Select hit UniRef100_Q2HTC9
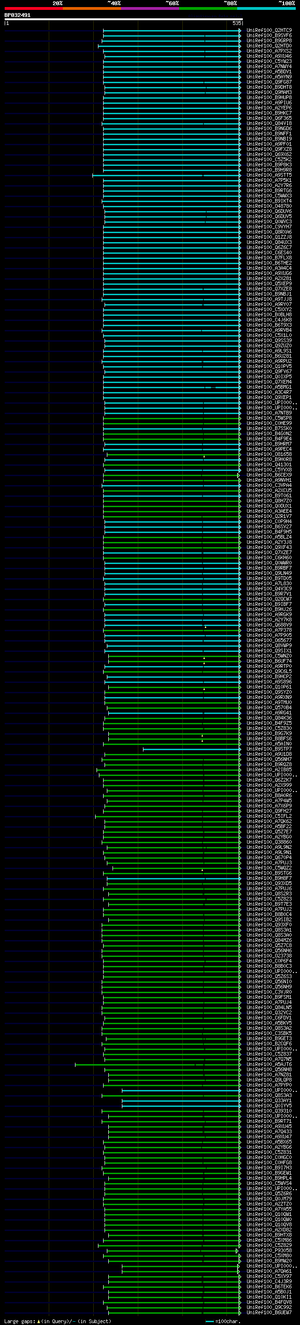Viewport: 300px width, 1325px height. pyautogui.click(x=269, y=31)
